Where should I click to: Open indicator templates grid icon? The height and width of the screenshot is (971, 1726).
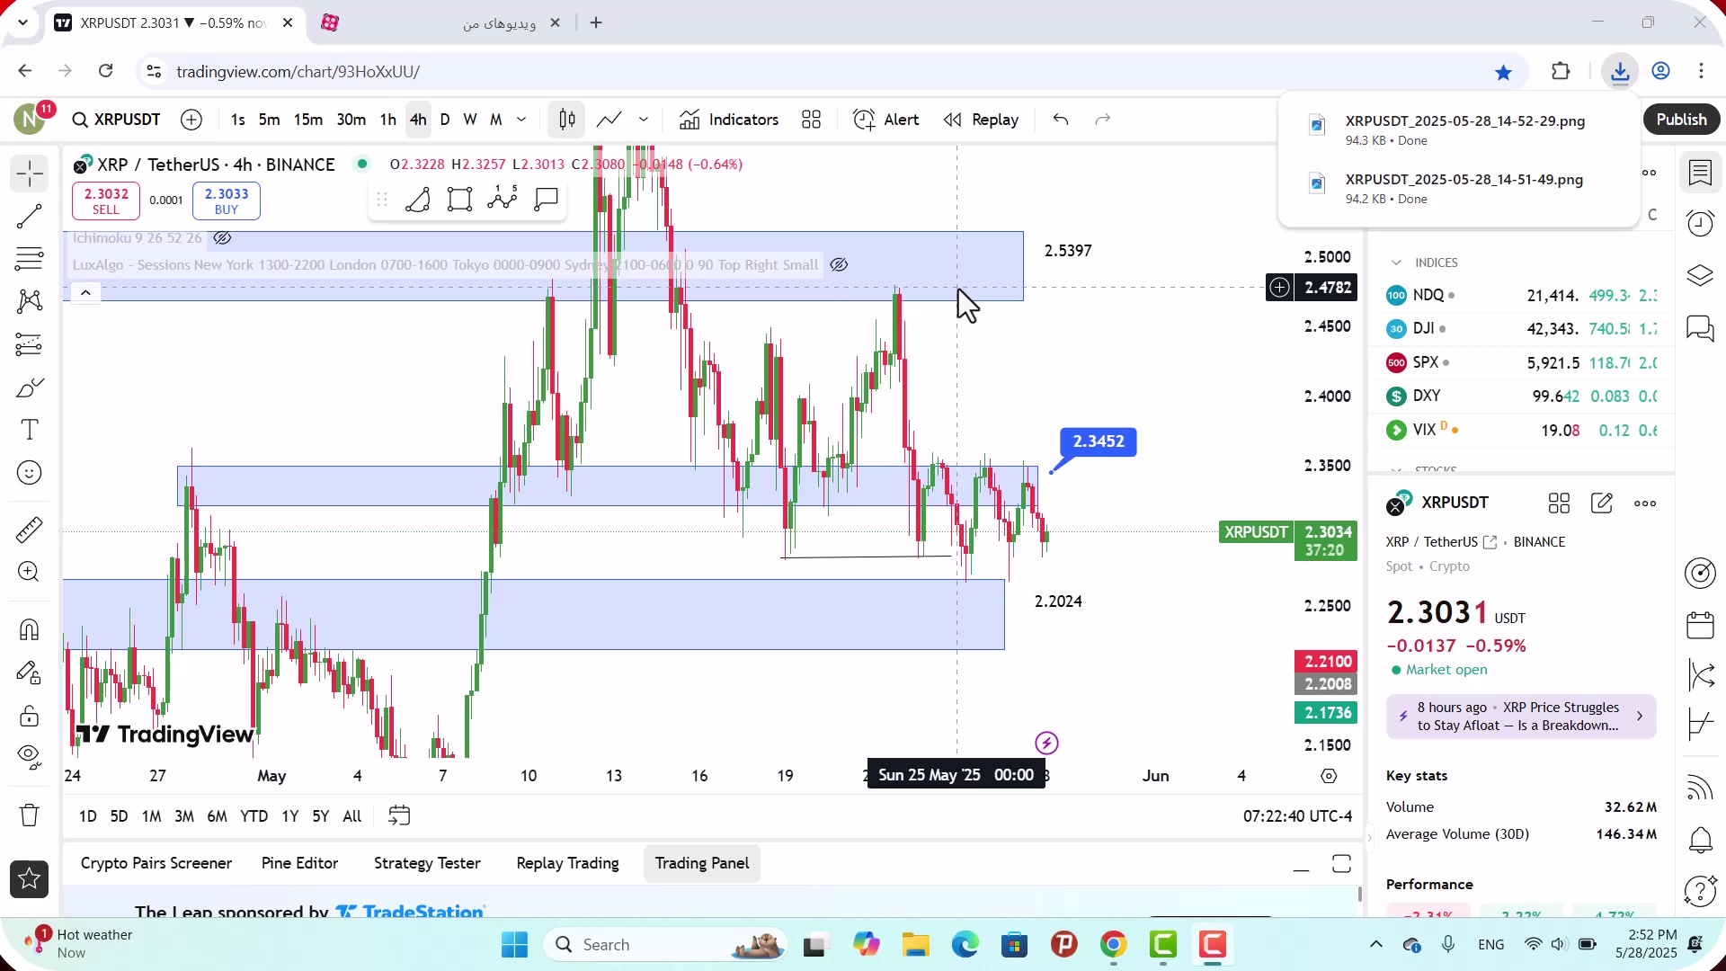coord(812,120)
